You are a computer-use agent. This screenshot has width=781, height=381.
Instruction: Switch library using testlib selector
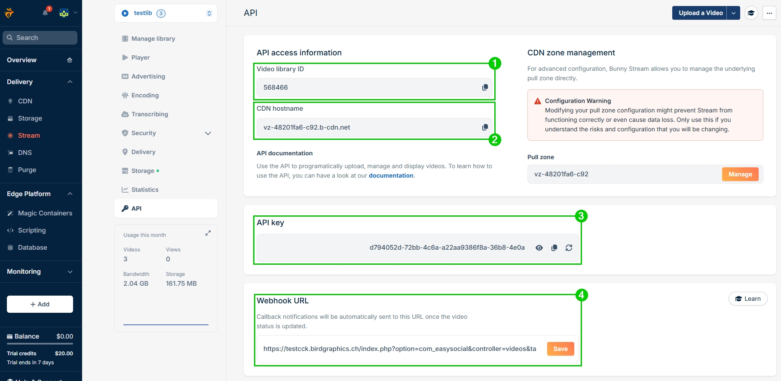pyautogui.click(x=166, y=13)
